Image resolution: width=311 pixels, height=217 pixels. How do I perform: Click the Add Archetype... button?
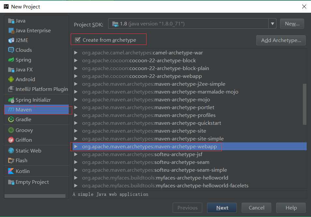(x=281, y=40)
